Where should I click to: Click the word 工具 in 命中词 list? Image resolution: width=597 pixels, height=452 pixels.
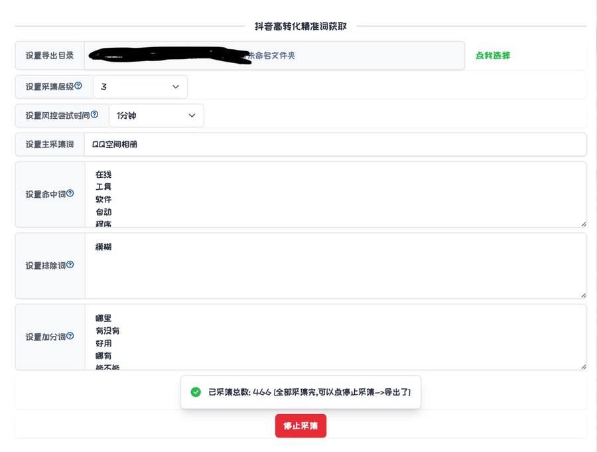point(103,187)
